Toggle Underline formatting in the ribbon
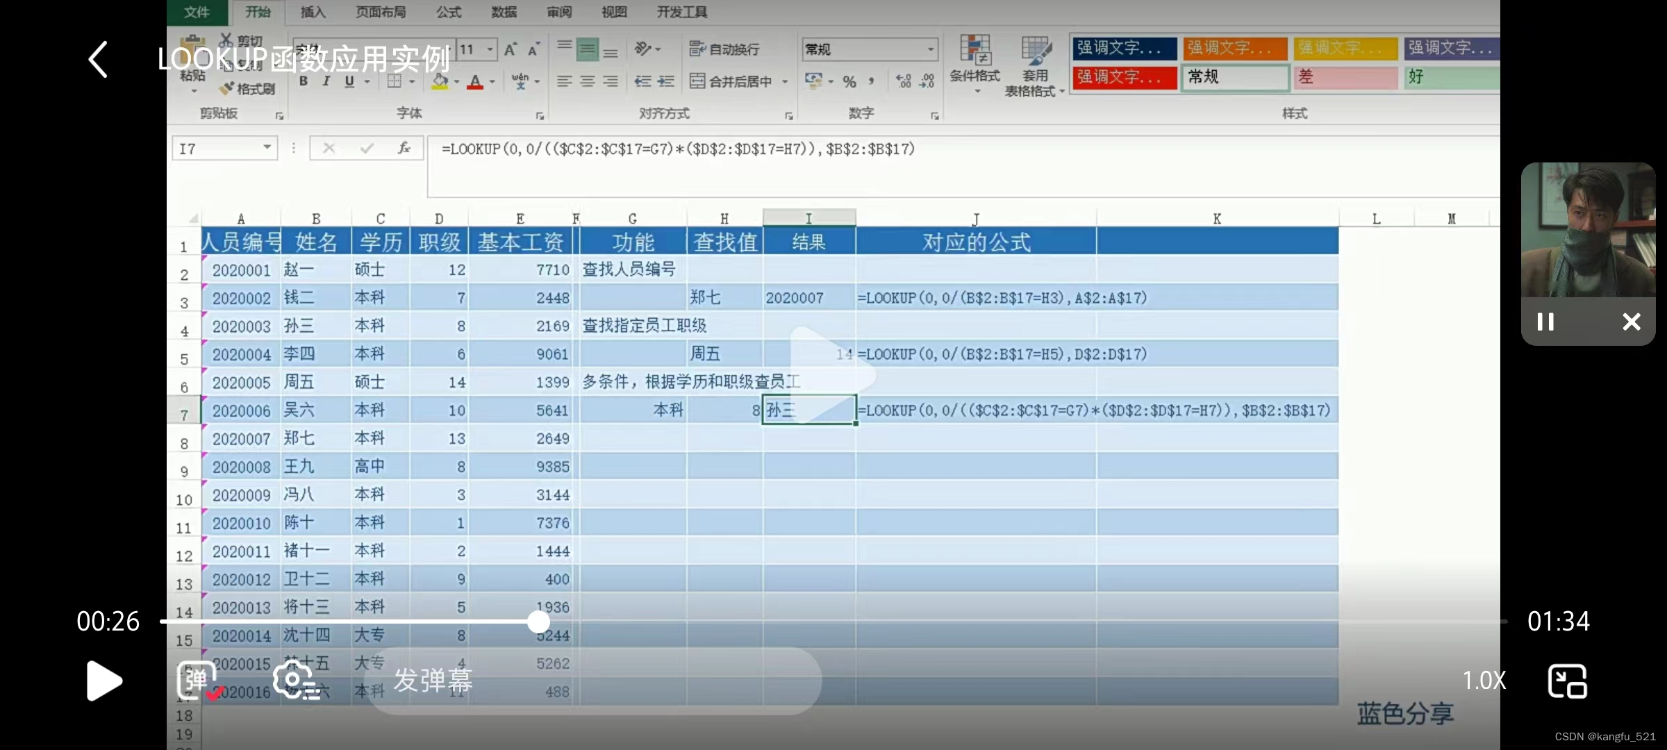 tap(349, 81)
